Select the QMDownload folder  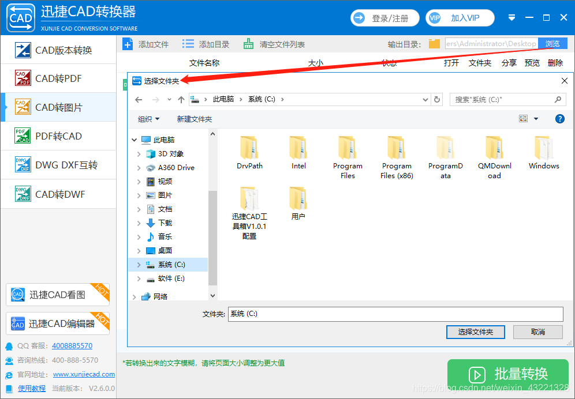pos(494,157)
